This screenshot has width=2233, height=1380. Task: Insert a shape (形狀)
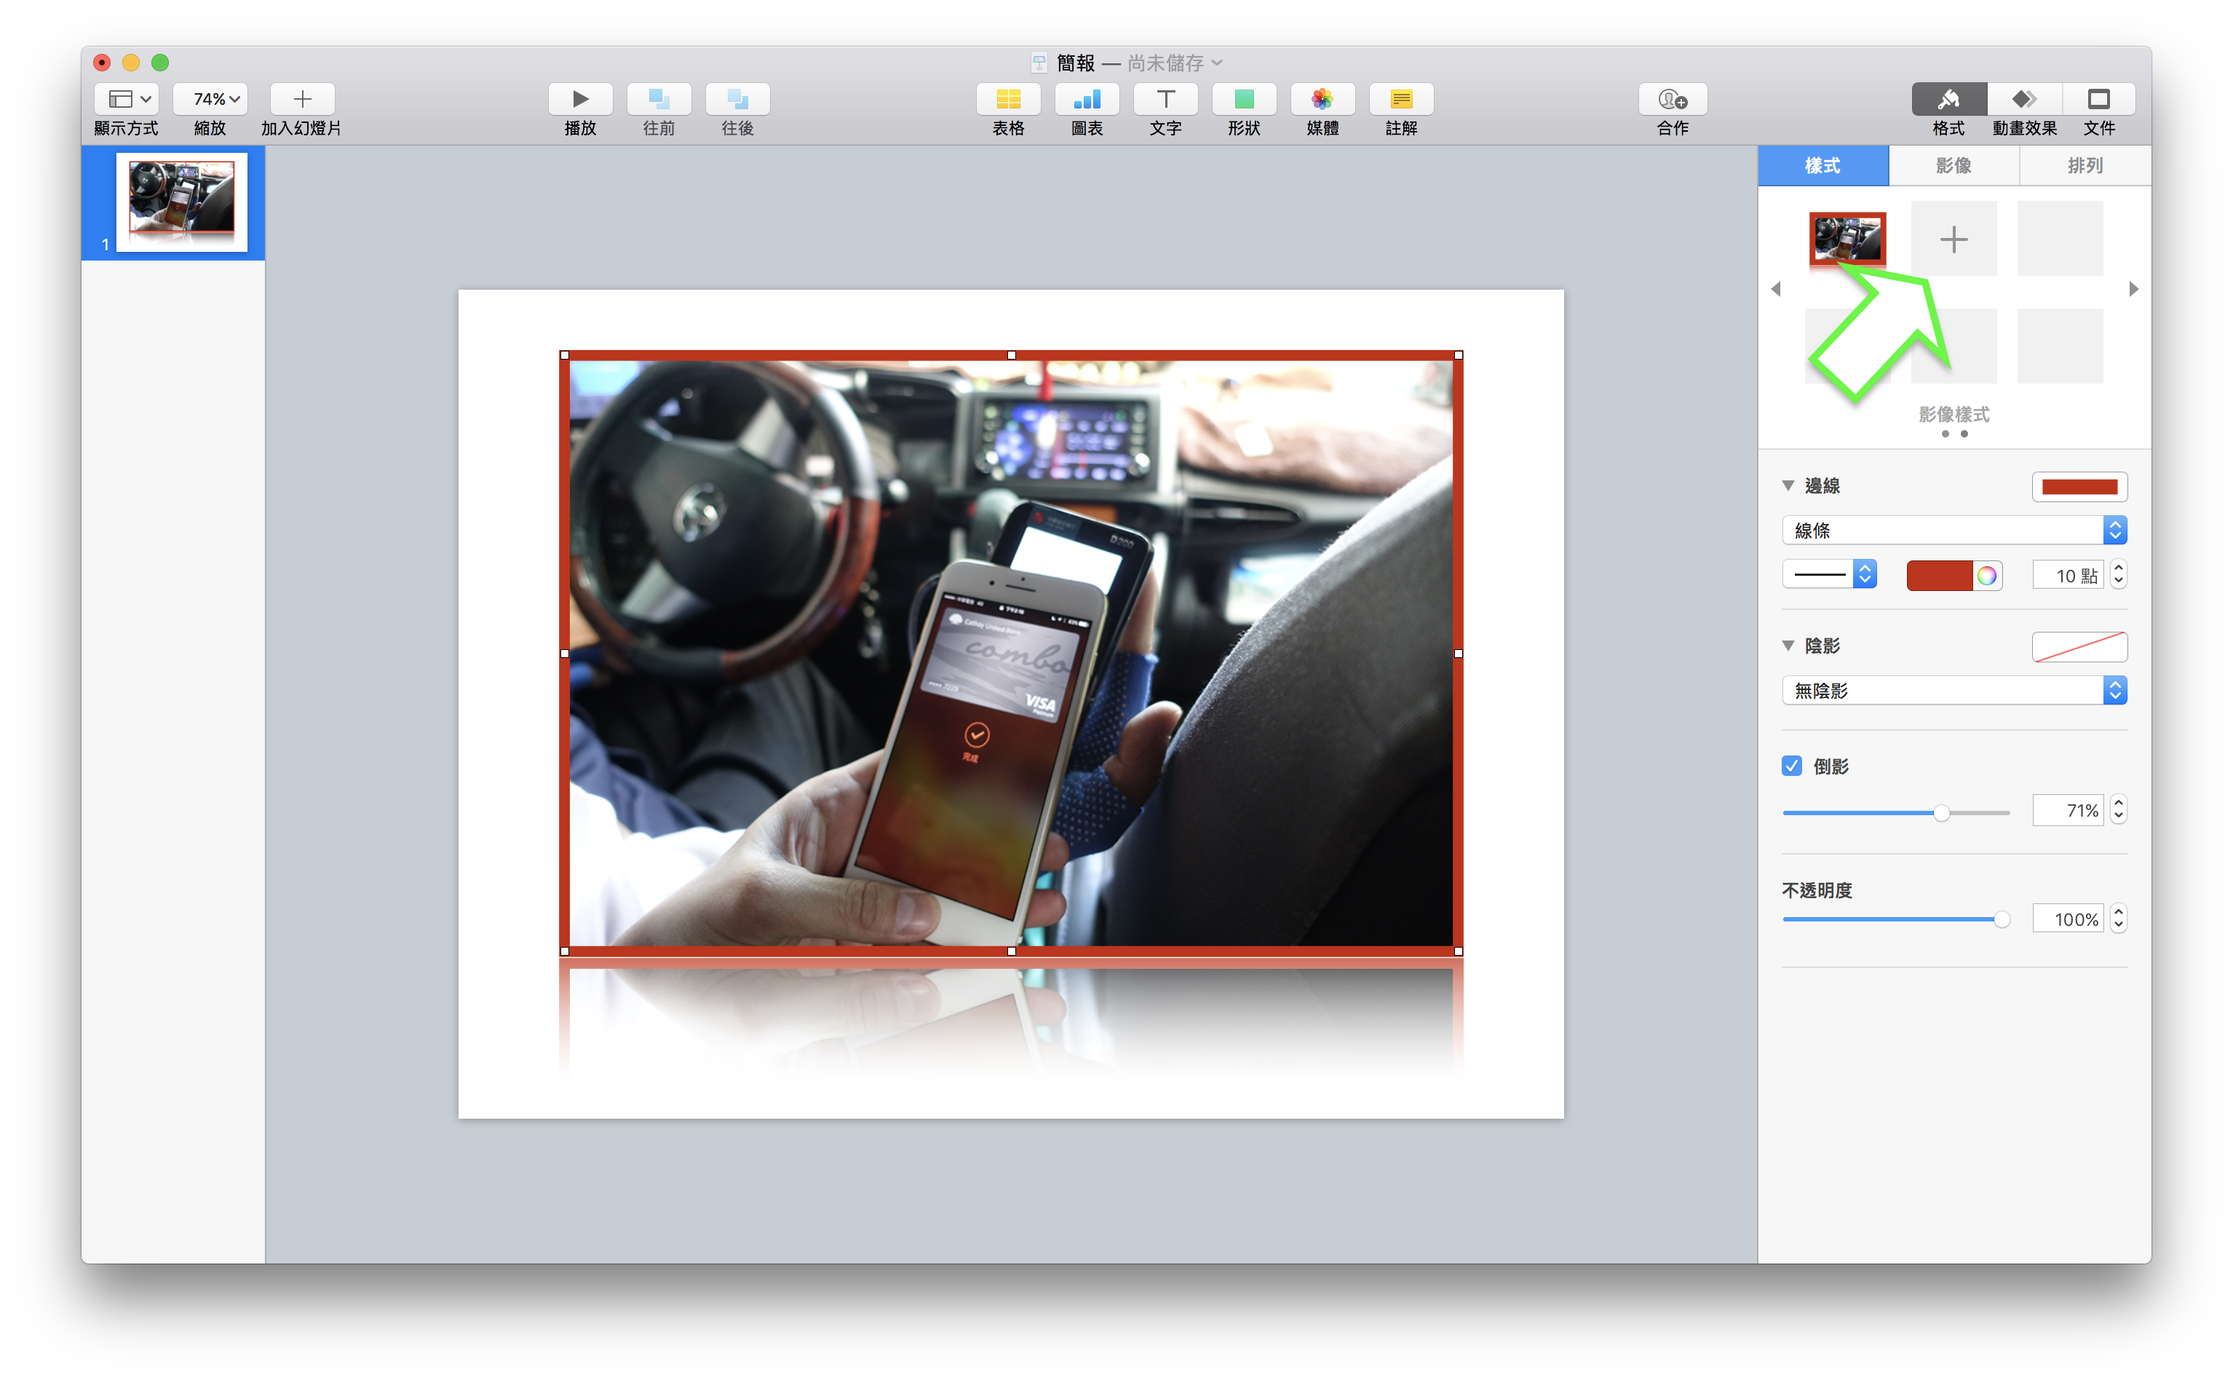coord(1244,98)
